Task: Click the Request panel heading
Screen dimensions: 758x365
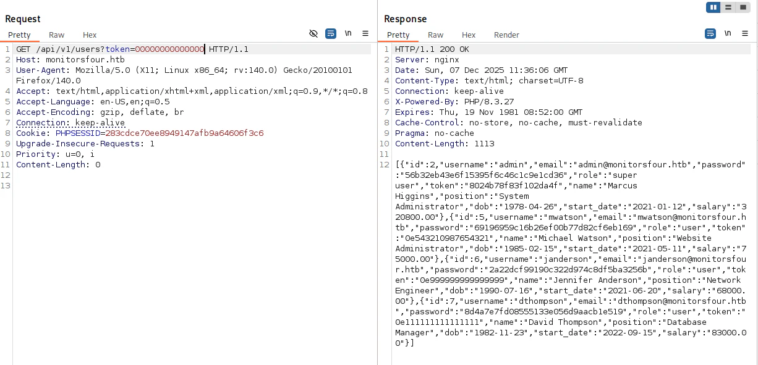Action: 23,19
